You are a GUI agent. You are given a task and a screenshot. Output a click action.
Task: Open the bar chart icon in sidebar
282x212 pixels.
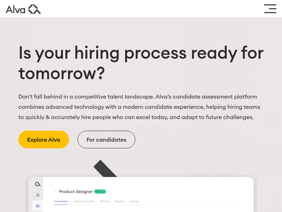click(x=38, y=206)
